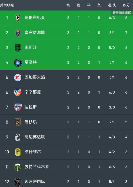Viewport: 133px width, 187px height.
Task: Select the Minnesota United loon logo
Action: (18, 137)
